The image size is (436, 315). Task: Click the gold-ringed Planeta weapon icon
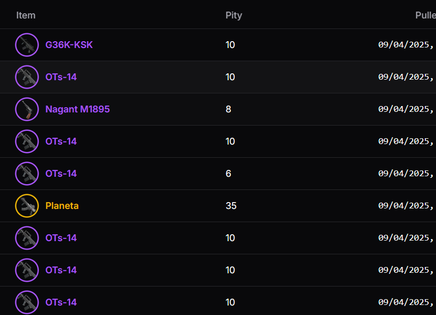point(27,206)
